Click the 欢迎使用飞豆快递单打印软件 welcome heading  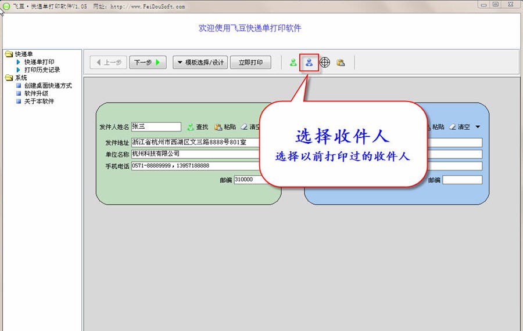coord(250,28)
